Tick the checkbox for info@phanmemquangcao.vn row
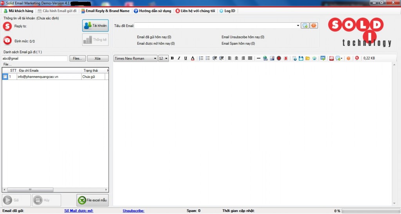This screenshot has height=214, width=401. [5, 76]
